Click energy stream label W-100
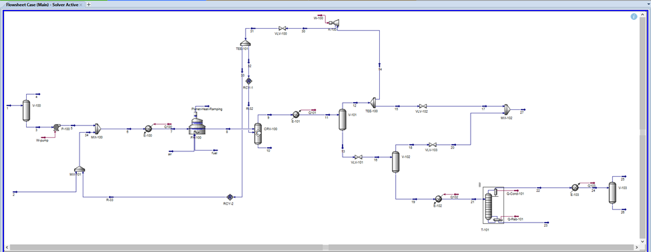 (318, 18)
